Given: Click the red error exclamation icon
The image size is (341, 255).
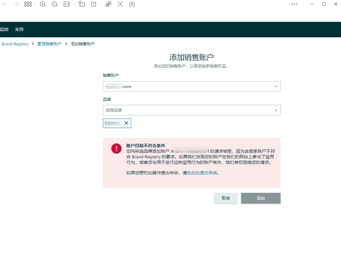Looking at the screenshot, I should click(x=117, y=149).
